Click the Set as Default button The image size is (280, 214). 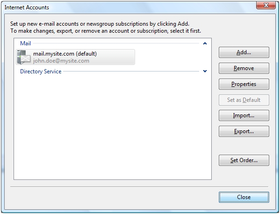point(244,100)
